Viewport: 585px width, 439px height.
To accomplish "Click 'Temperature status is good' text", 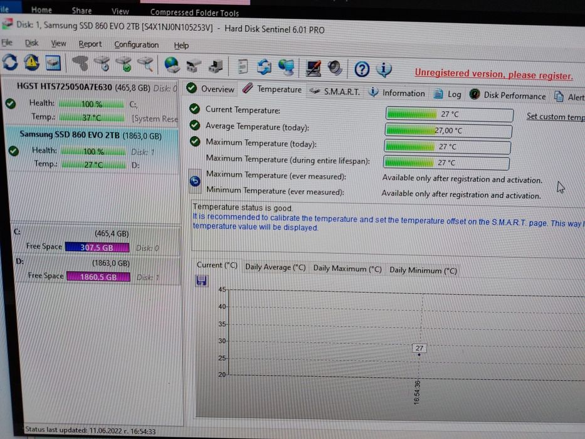I will (243, 208).
